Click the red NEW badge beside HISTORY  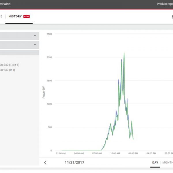(27, 16)
